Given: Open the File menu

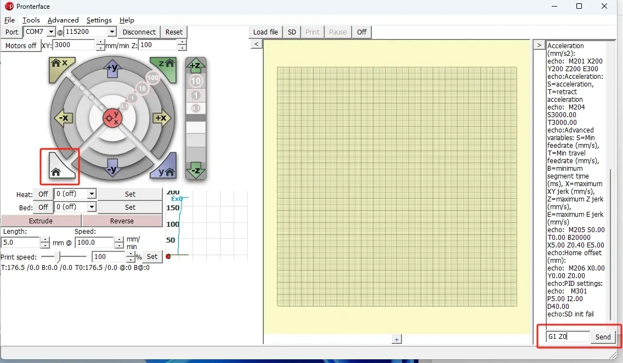Looking at the screenshot, I should pos(9,20).
